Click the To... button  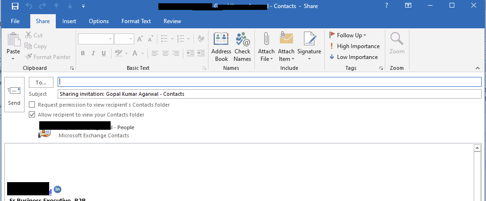41,83
